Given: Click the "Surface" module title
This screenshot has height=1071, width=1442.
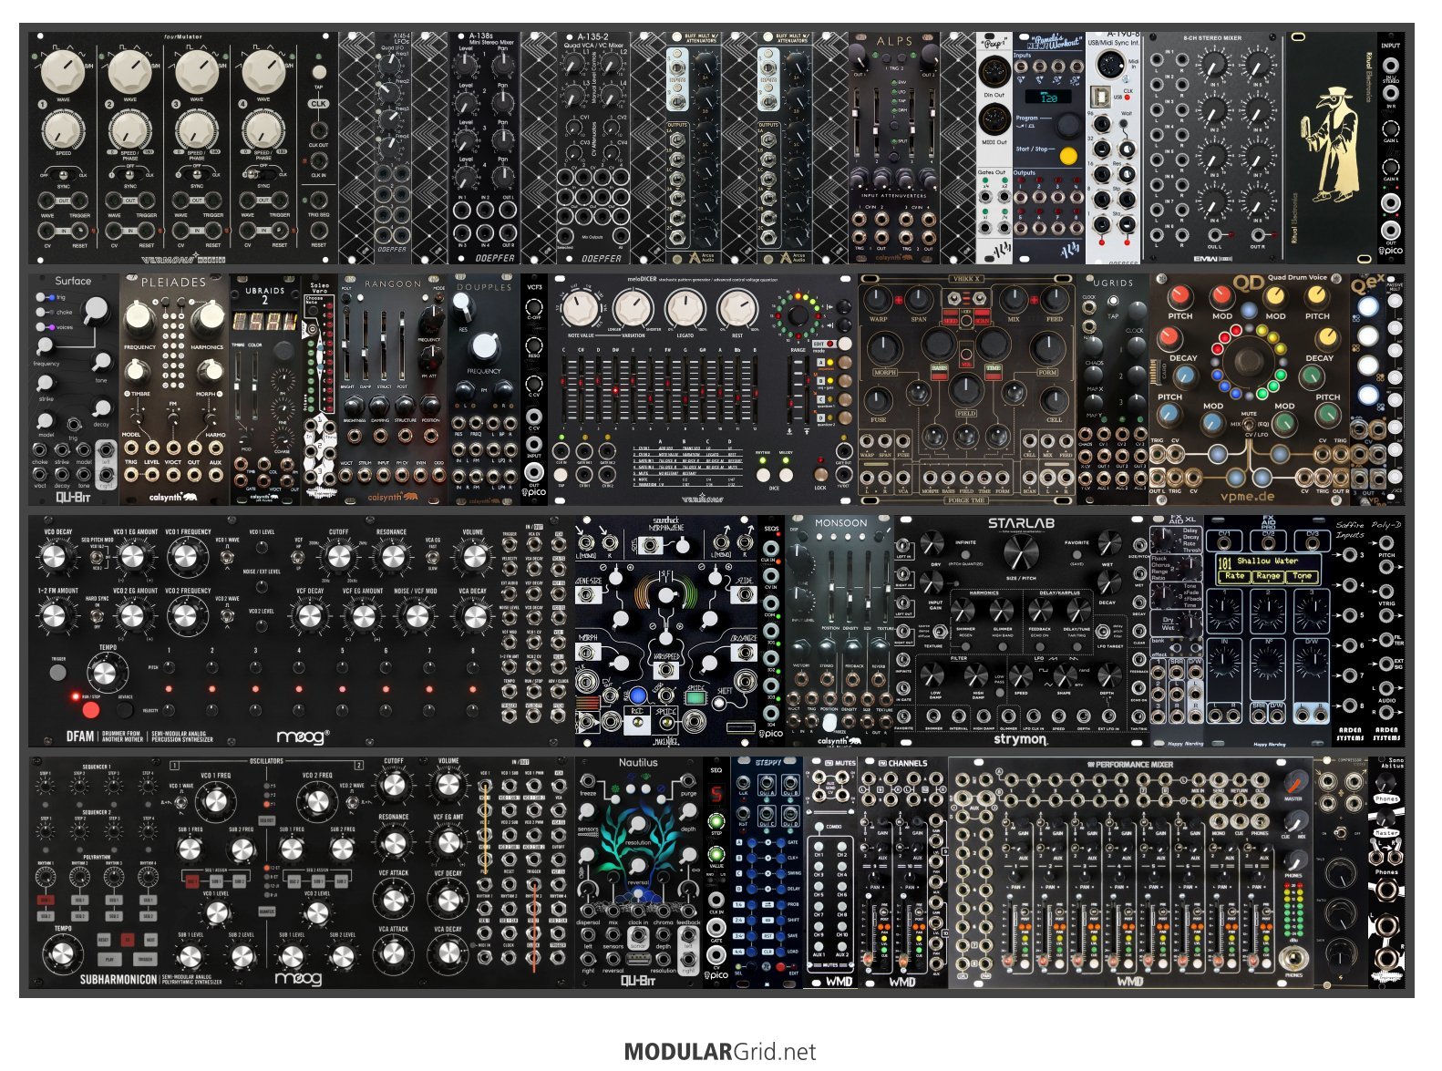Looking at the screenshot, I should 73,281.
